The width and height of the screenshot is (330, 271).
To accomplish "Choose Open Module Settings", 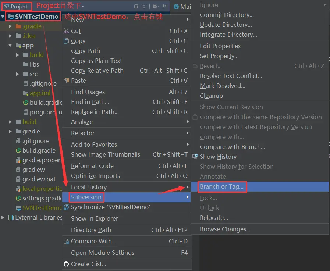I will pyautogui.click(x=127, y=253).
